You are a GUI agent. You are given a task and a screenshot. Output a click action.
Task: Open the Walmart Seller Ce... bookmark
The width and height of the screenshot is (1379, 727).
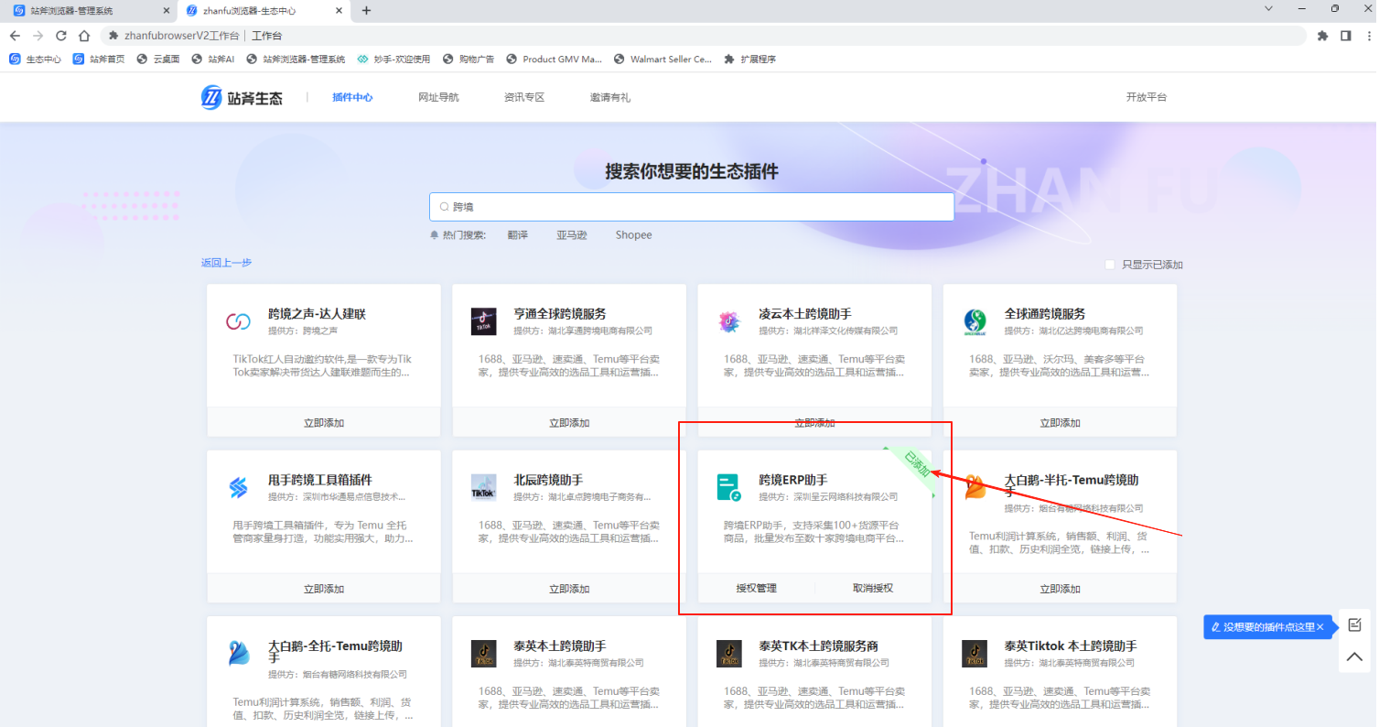[x=663, y=59]
